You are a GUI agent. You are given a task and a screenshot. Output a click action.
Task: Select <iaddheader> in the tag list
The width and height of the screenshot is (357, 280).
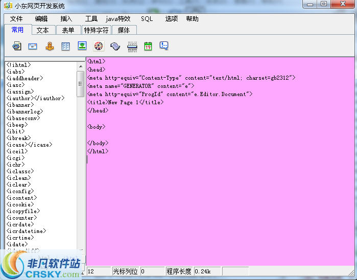tap(25, 78)
